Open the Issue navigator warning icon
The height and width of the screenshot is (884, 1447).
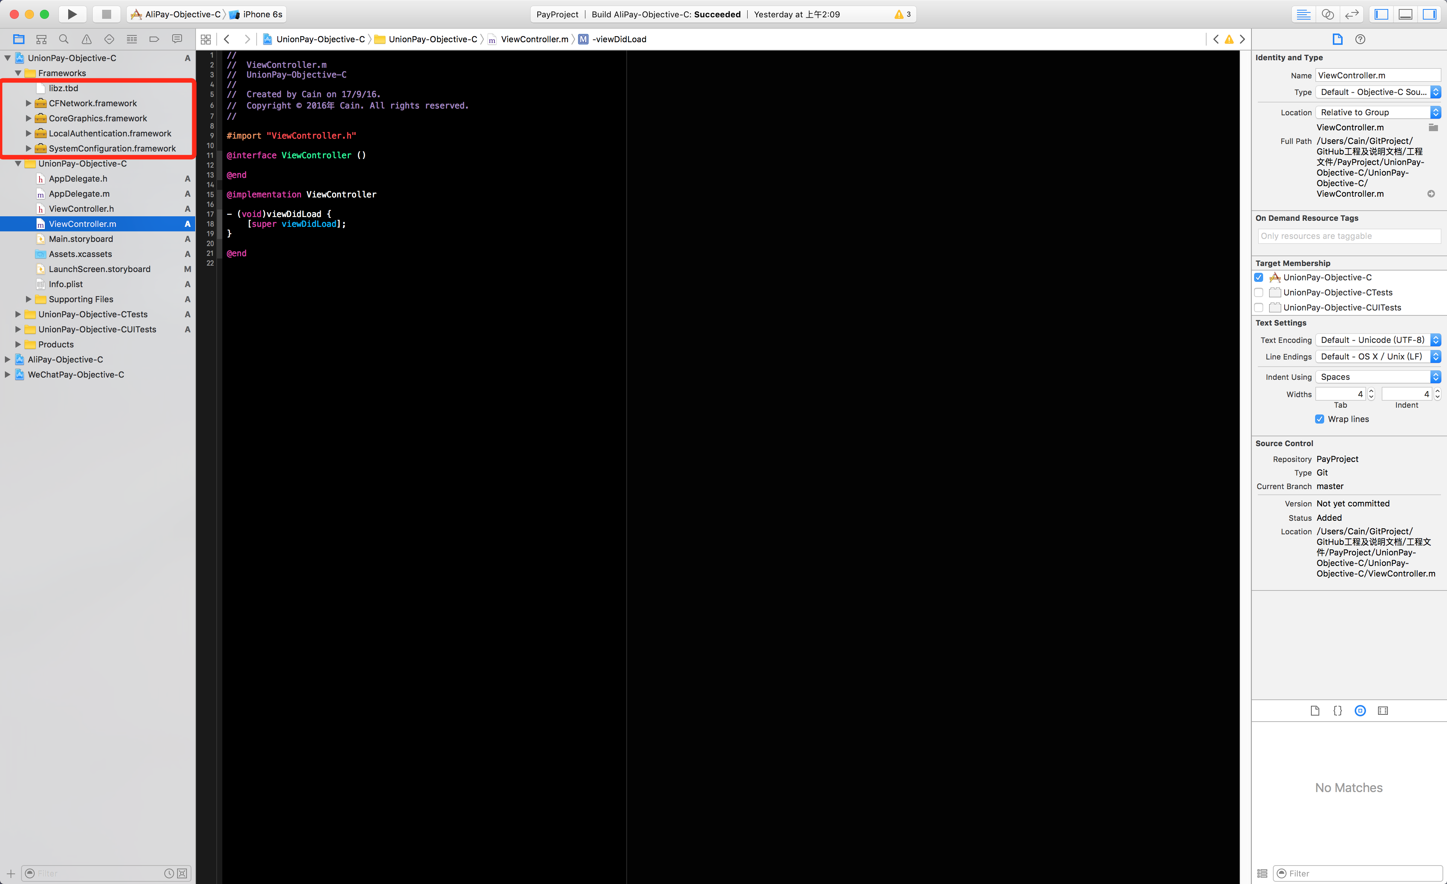[86, 39]
